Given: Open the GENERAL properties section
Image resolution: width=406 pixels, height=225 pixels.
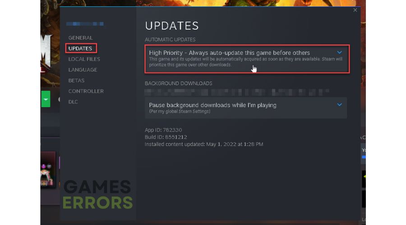Looking at the screenshot, I should 81,38.
